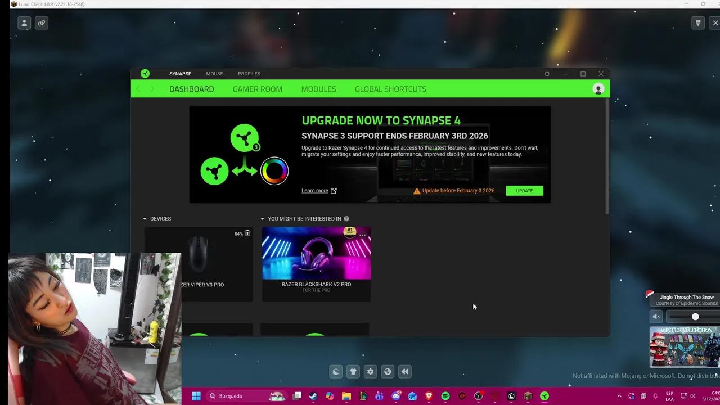Open Lunar Client gear settings icon
The image size is (720, 405).
tap(370, 371)
